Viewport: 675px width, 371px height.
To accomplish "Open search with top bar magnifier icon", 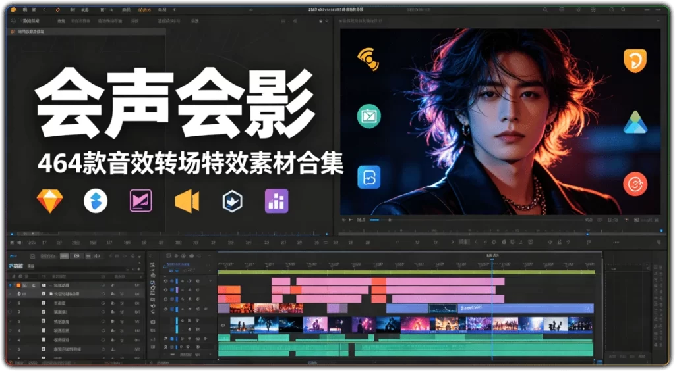I will click(545, 9).
